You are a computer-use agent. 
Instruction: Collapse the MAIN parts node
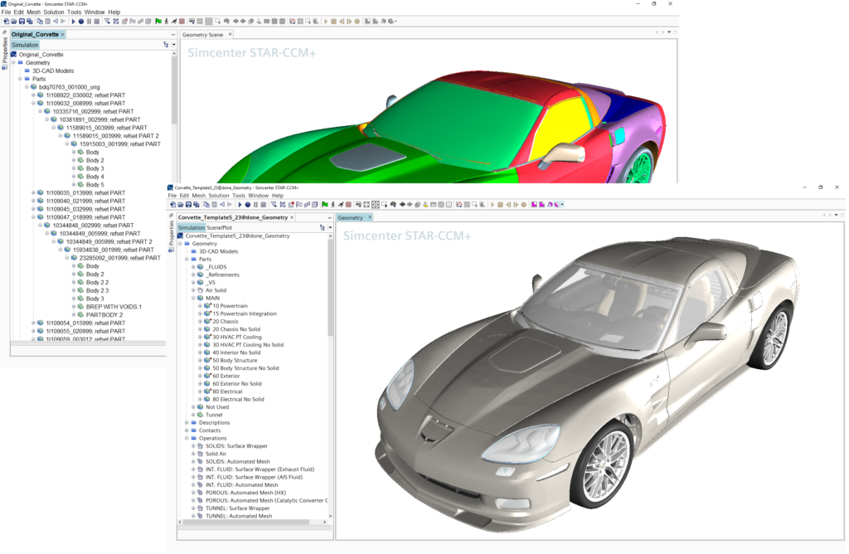[x=193, y=298]
